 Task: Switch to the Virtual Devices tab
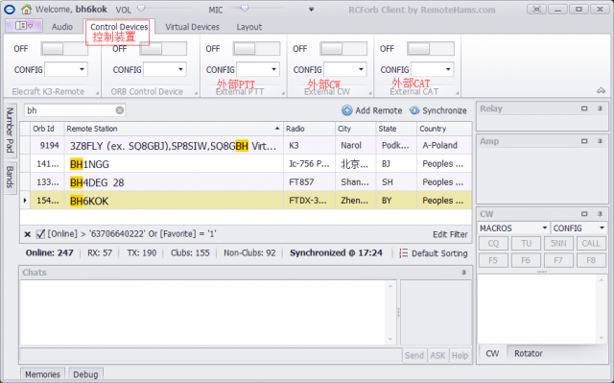pos(192,27)
